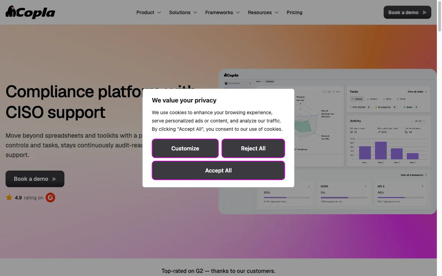Screen dimensions: 442x276
Task: Click the Activity heading in dashboard
Action: click(355, 121)
